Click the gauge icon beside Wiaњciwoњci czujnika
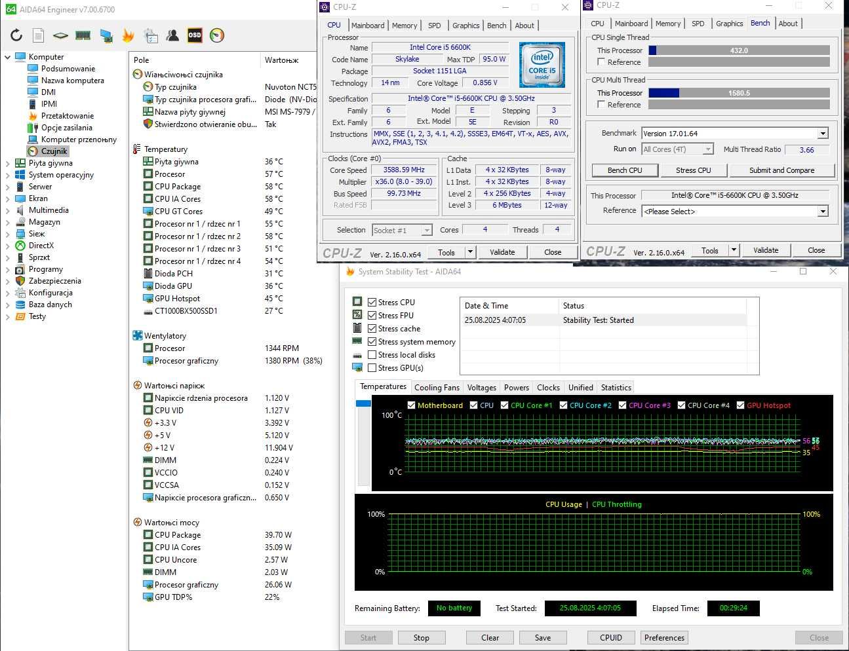The width and height of the screenshot is (849, 651). click(138, 74)
